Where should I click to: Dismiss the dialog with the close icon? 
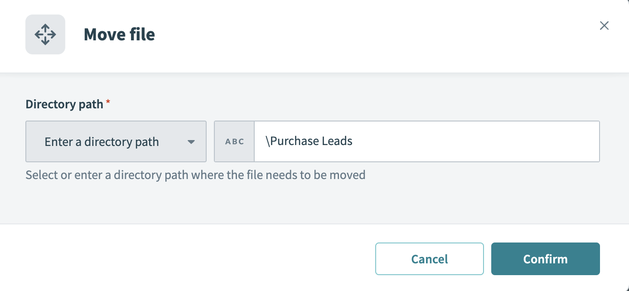[604, 26]
